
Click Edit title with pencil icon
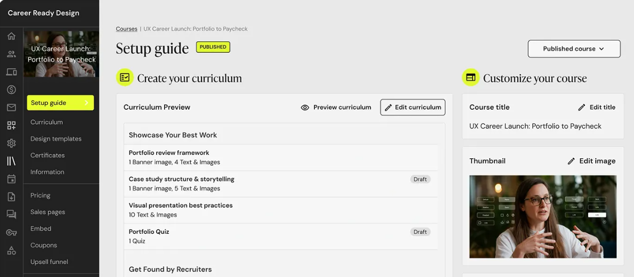[x=597, y=107]
